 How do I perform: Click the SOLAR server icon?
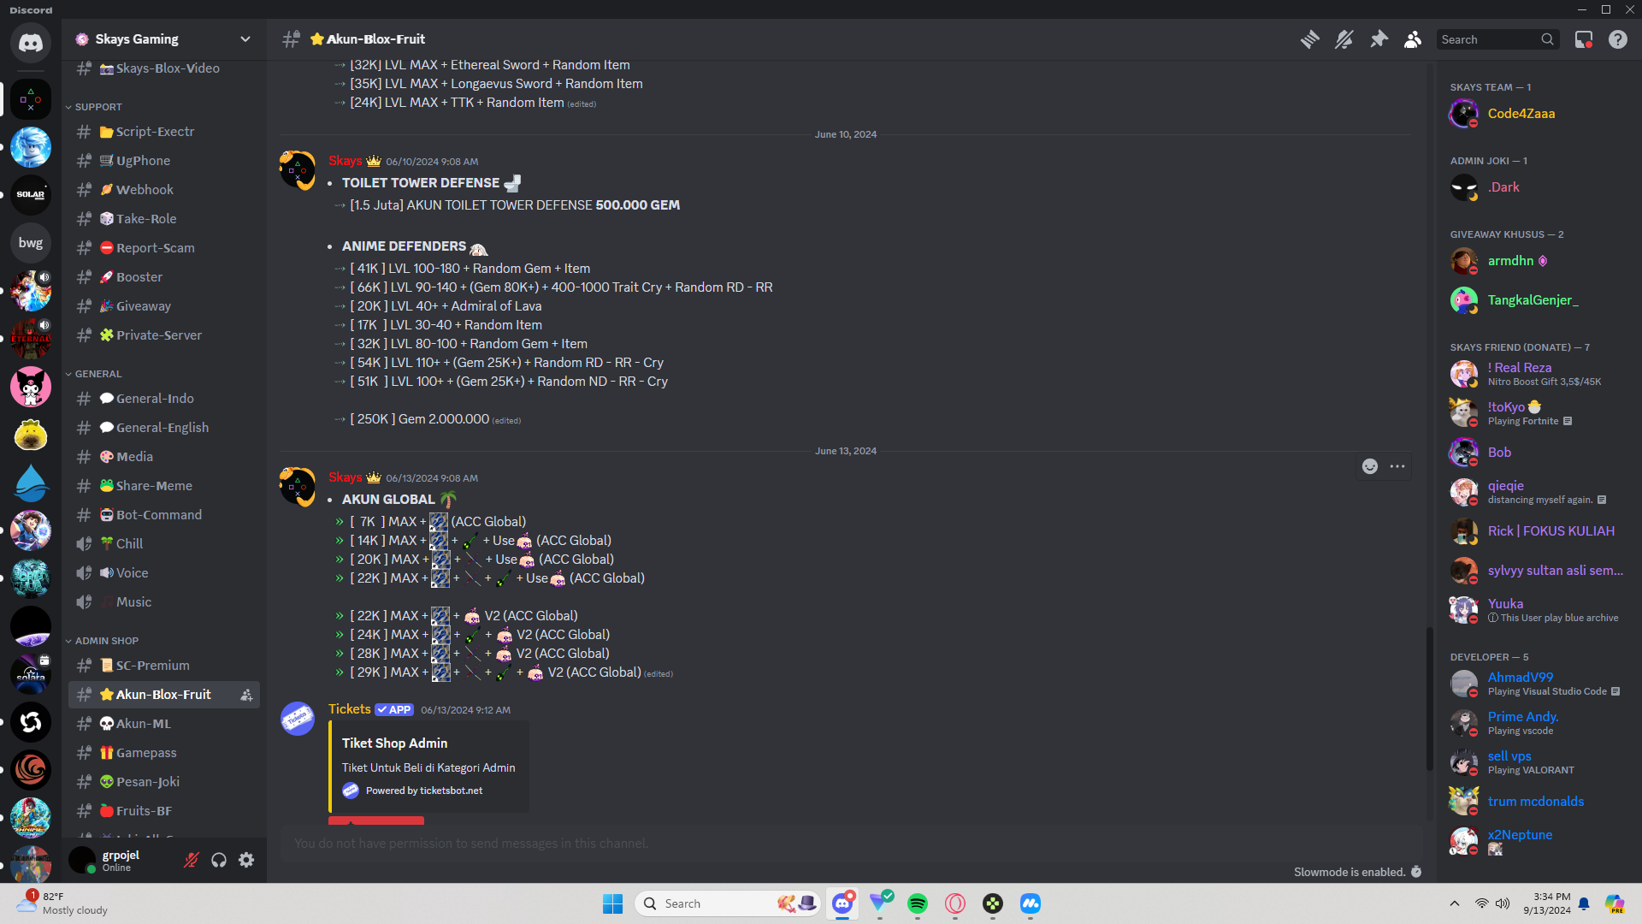click(31, 195)
